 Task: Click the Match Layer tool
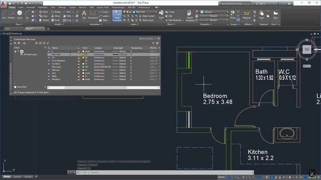[146, 20]
